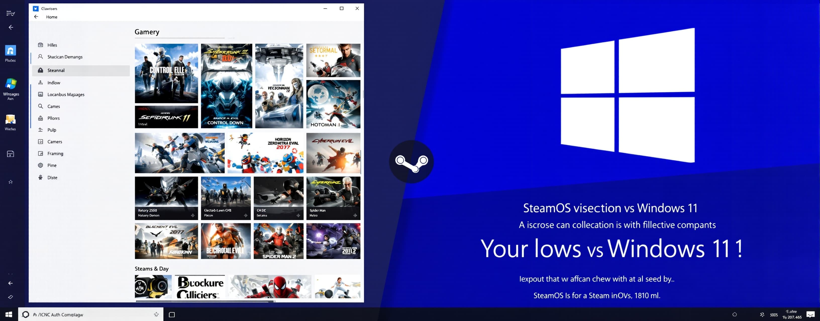Select the Framing sidebar icon
Screen dimensions: 820x321
tap(40, 153)
